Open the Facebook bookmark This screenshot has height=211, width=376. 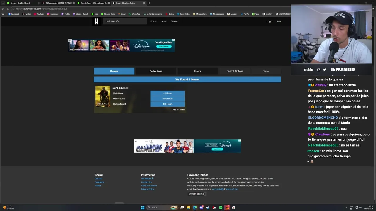[x=14, y=14]
